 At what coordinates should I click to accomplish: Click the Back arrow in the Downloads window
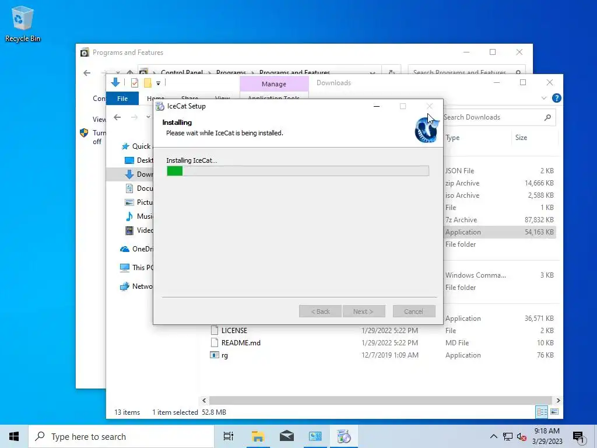[117, 117]
